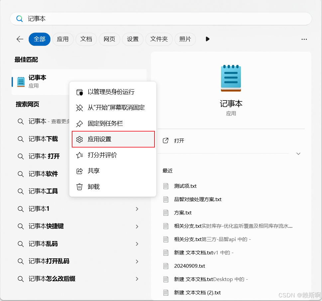Click document icon next to 20240909.txt
Image resolution: width=322 pixels, height=301 pixels.
166,266
